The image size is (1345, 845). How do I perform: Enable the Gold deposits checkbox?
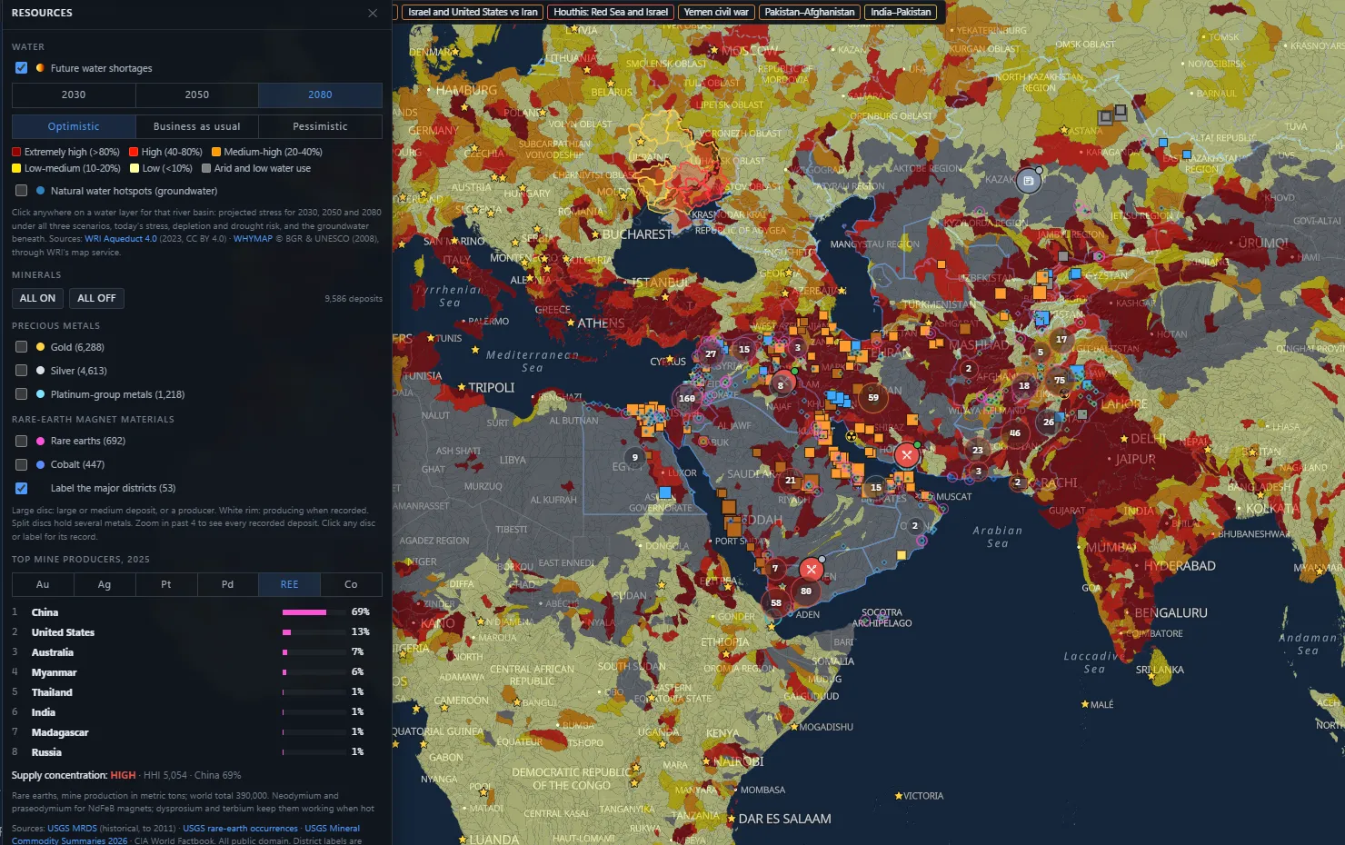[21, 347]
